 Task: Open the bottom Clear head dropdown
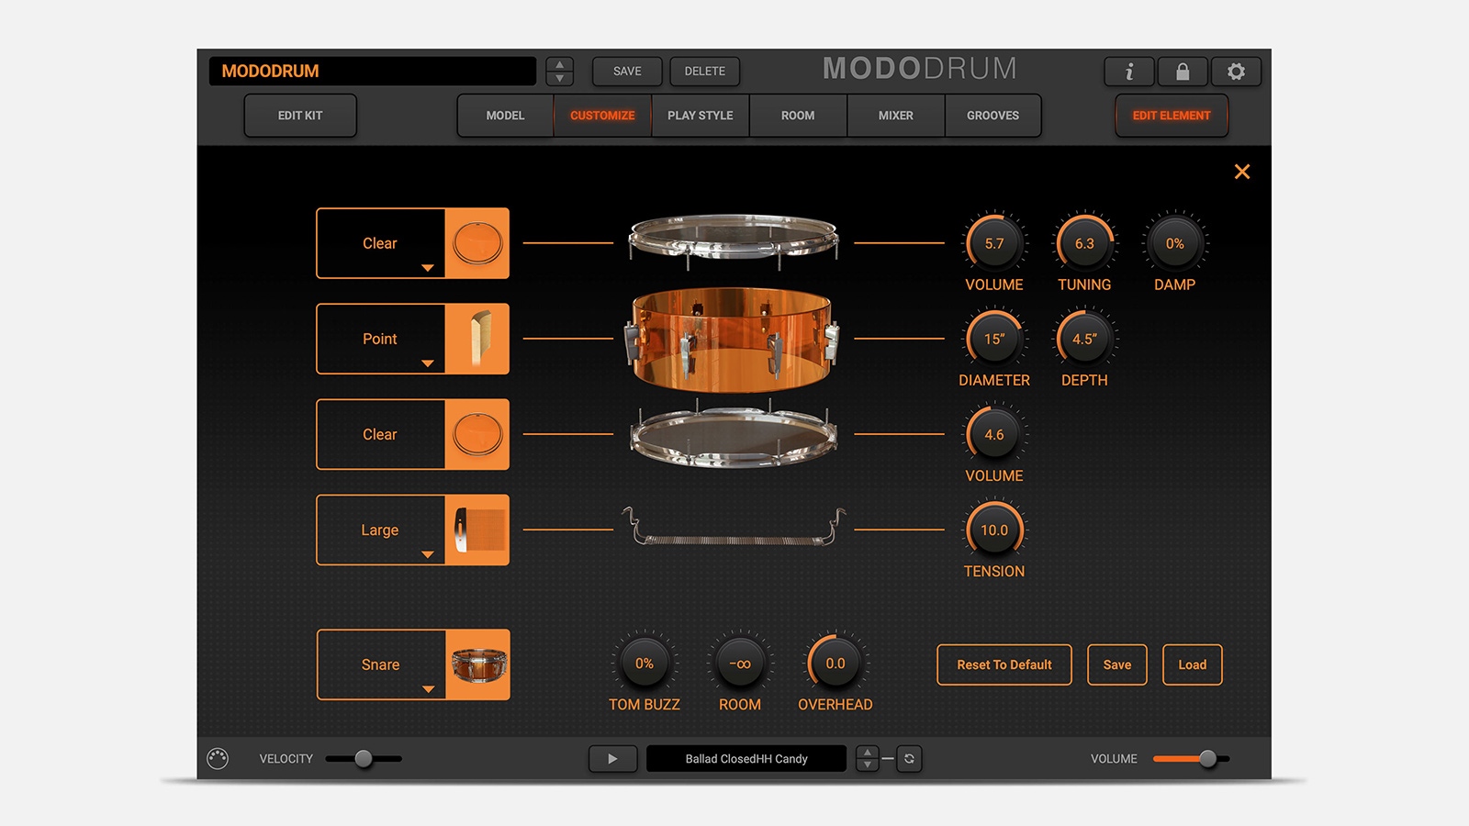pyautogui.click(x=381, y=434)
